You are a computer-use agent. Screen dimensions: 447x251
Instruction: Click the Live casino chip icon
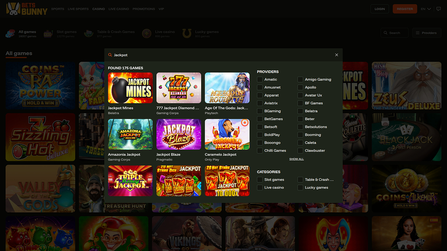tap(147, 34)
